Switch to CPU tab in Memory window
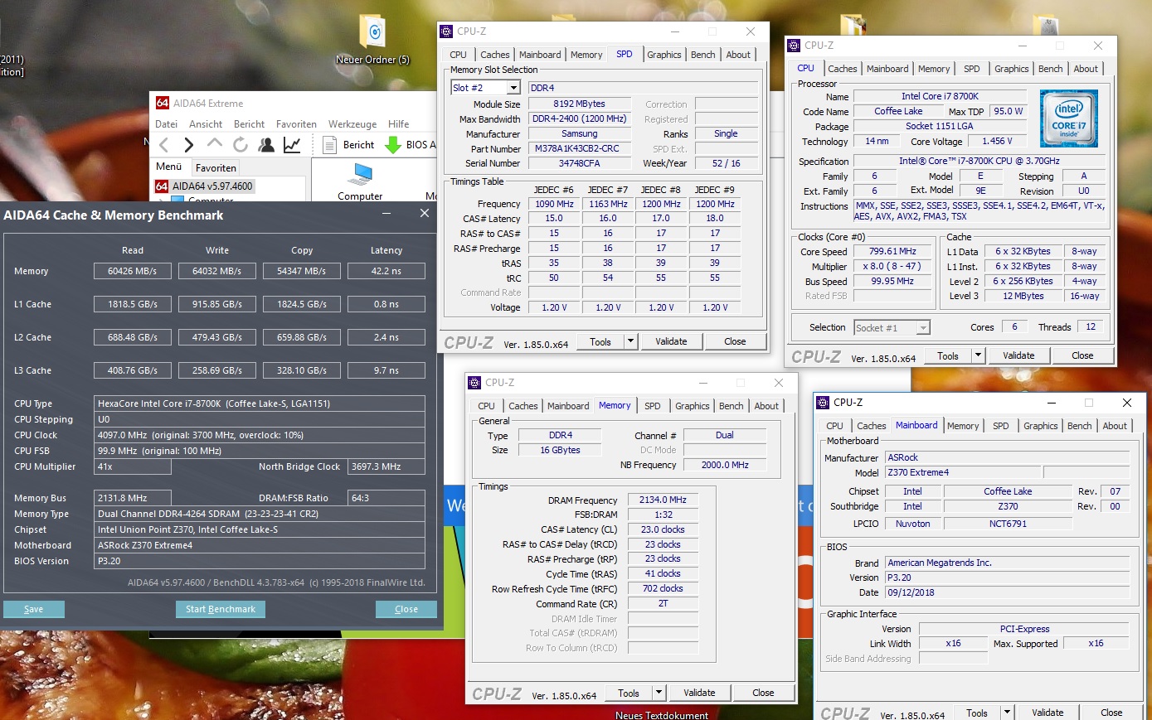This screenshot has width=1152, height=720. [486, 406]
